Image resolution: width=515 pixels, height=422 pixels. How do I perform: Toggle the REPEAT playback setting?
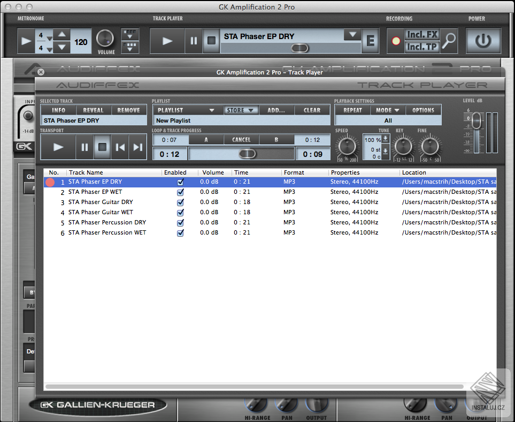pos(353,110)
